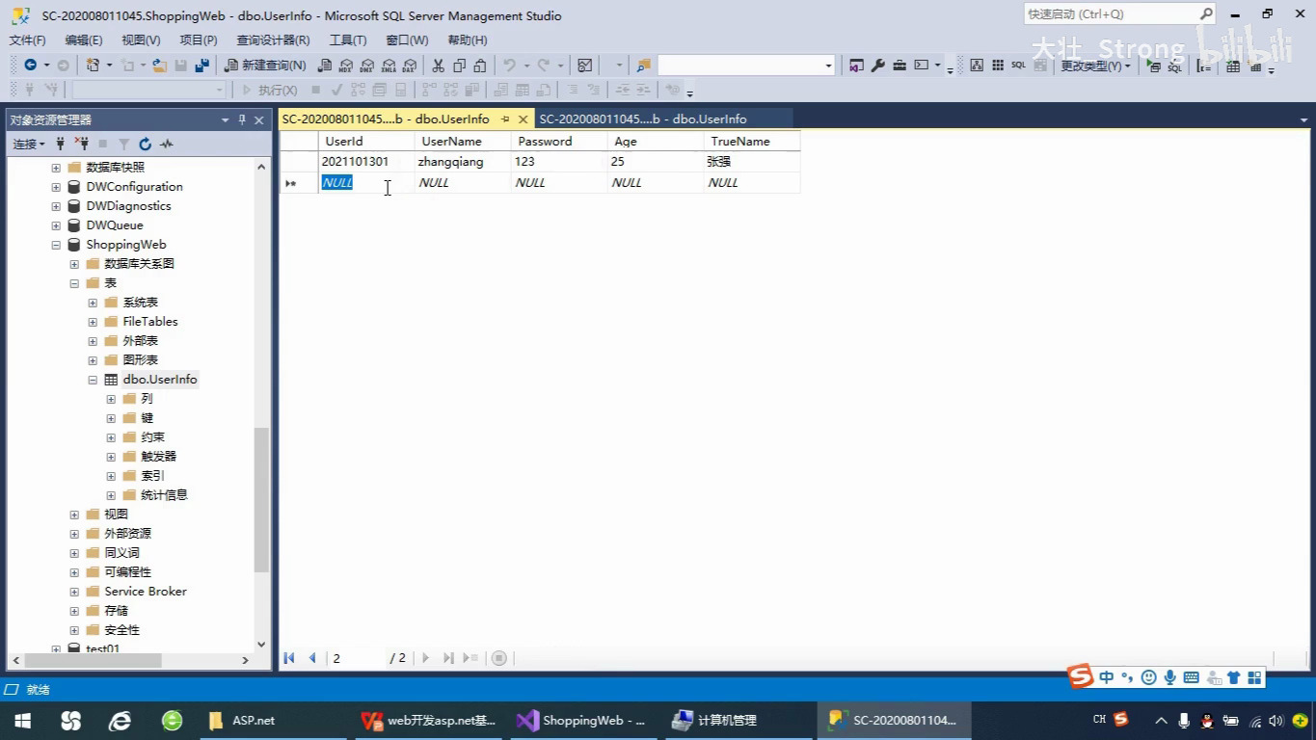Open the 查询设计器(R) menu

(x=273, y=40)
